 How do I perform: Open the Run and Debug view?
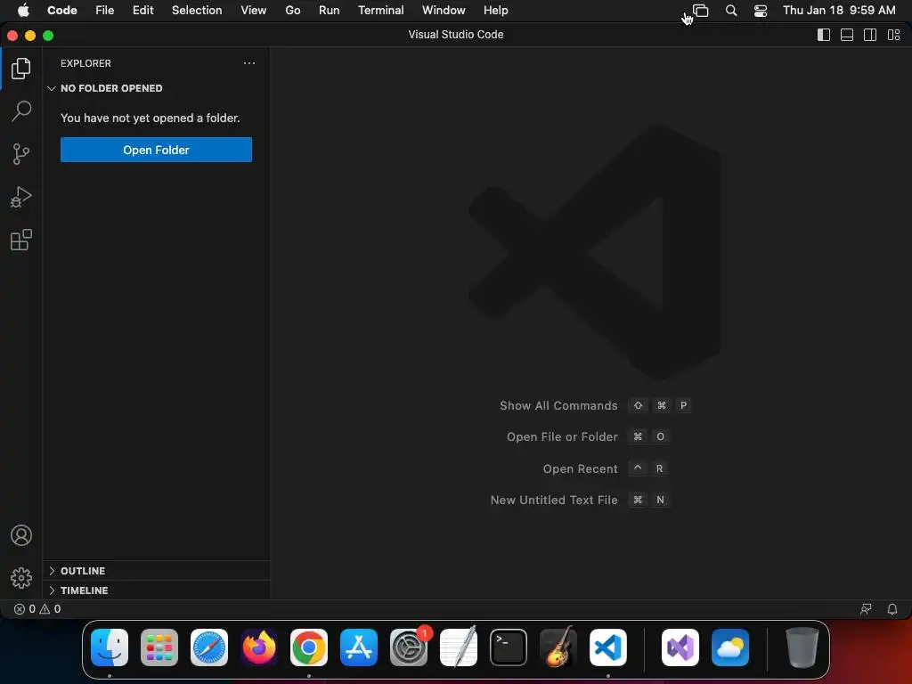tap(21, 197)
